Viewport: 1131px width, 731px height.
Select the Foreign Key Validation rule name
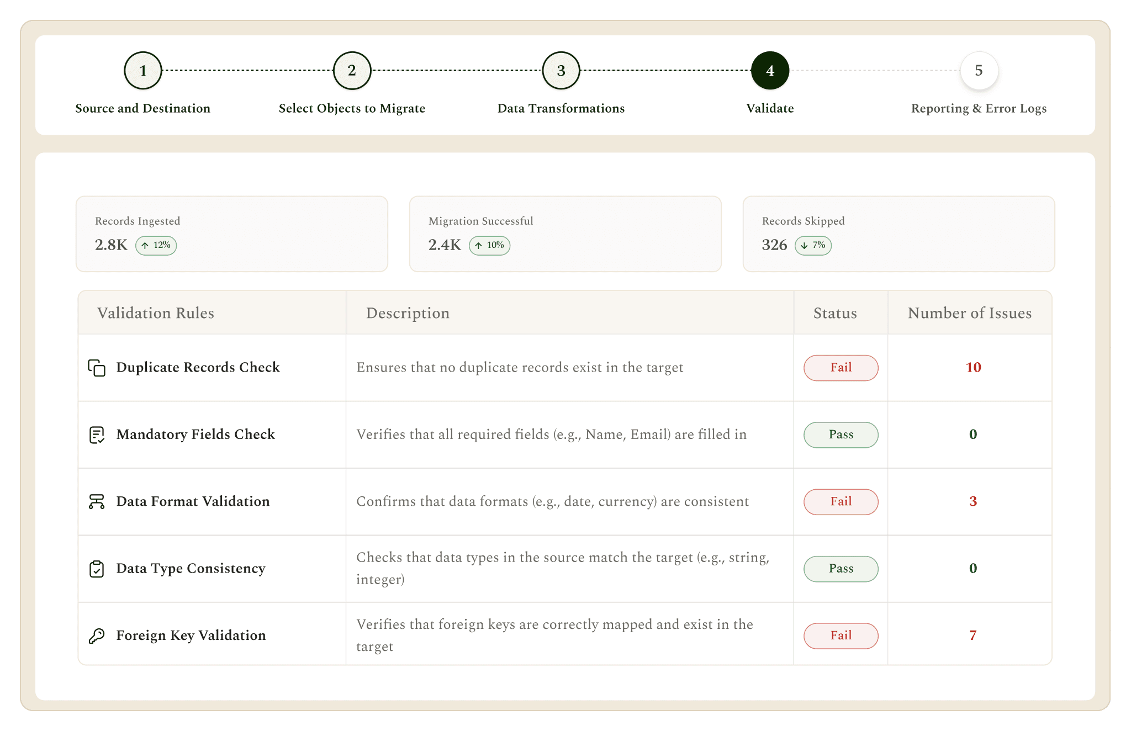[191, 635]
